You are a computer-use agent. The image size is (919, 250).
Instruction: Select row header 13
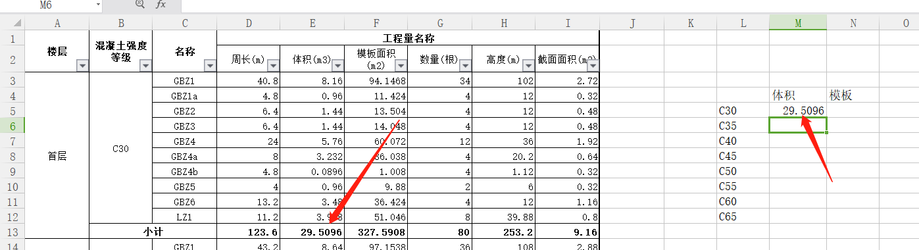[12, 232]
